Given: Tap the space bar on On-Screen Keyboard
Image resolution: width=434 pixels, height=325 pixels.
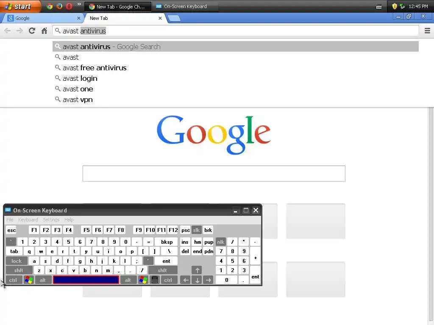Looking at the screenshot, I should click(86, 280).
